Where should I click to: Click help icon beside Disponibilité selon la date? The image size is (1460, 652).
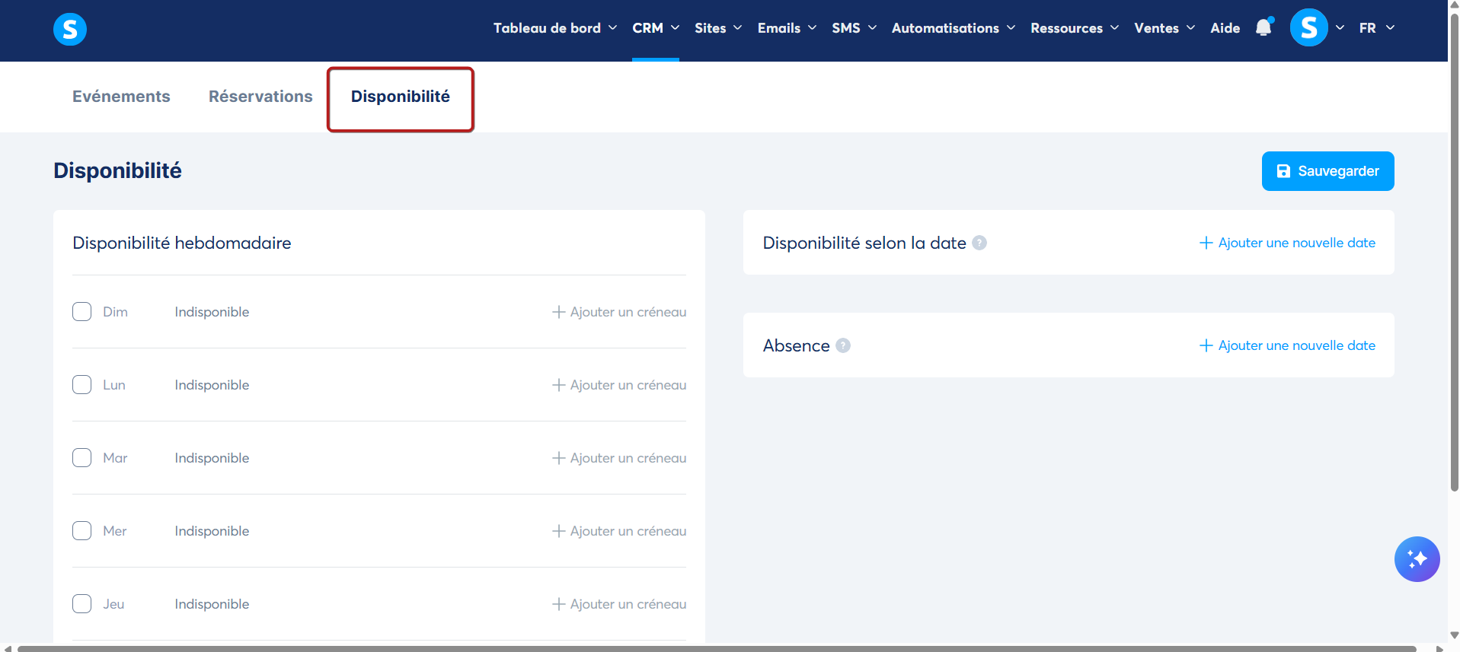pos(979,243)
